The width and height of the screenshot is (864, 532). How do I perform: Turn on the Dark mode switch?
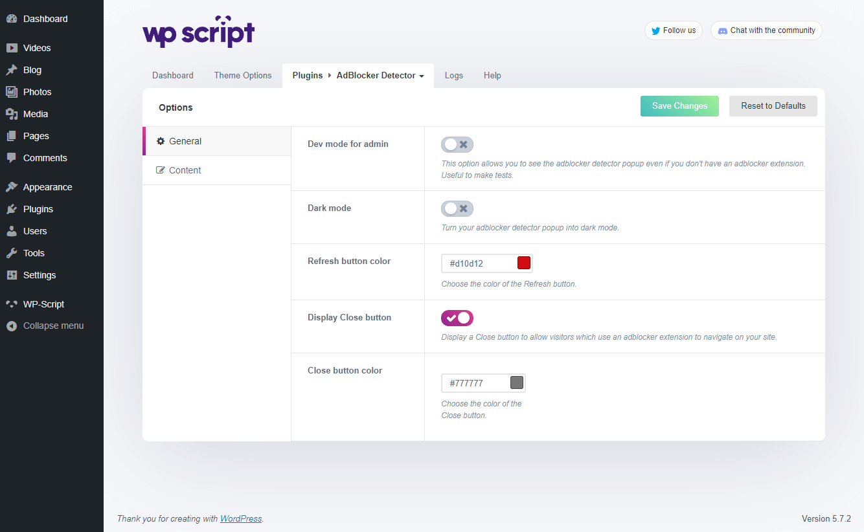(x=457, y=208)
